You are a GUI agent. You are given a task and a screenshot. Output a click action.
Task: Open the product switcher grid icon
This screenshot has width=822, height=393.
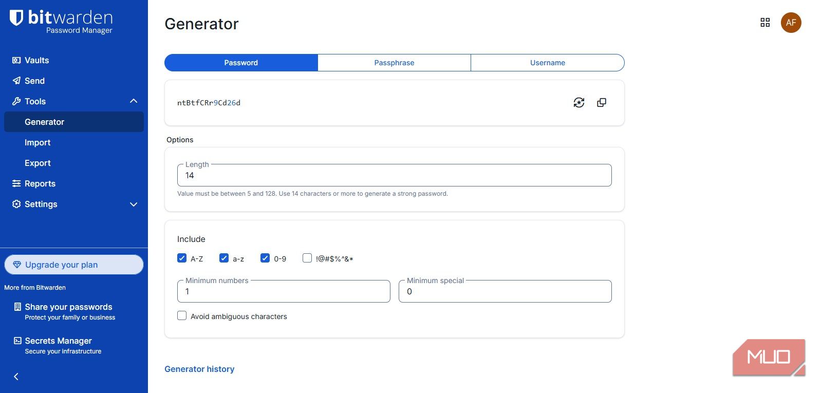(765, 23)
